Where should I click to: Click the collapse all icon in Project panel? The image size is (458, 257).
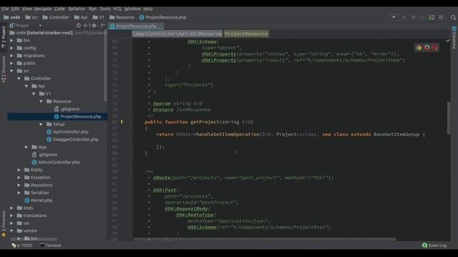86,26
